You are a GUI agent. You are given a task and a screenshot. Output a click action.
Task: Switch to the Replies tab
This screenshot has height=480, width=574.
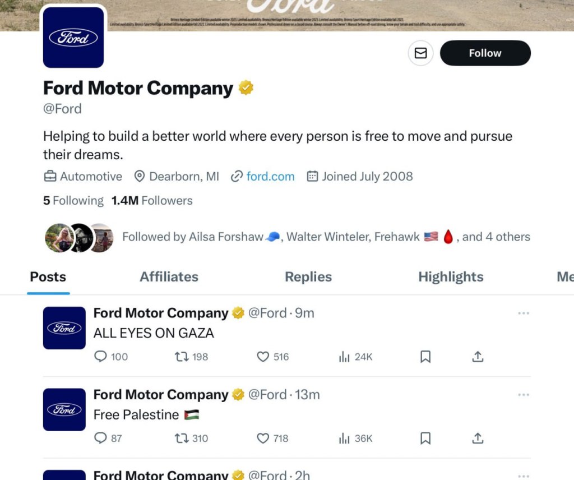(x=308, y=277)
